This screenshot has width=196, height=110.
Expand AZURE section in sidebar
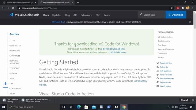(x=12, y=94)
